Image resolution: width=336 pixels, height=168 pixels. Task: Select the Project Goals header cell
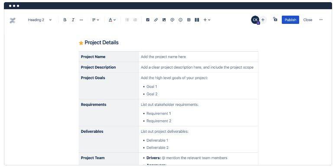109,86
